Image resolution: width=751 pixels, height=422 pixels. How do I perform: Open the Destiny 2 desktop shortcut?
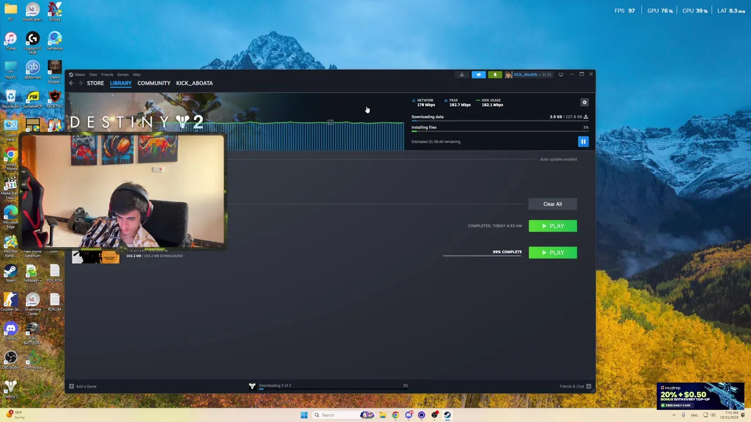click(x=11, y=389)
